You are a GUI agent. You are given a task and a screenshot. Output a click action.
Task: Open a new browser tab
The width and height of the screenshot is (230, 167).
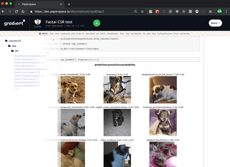coord(69,4)
